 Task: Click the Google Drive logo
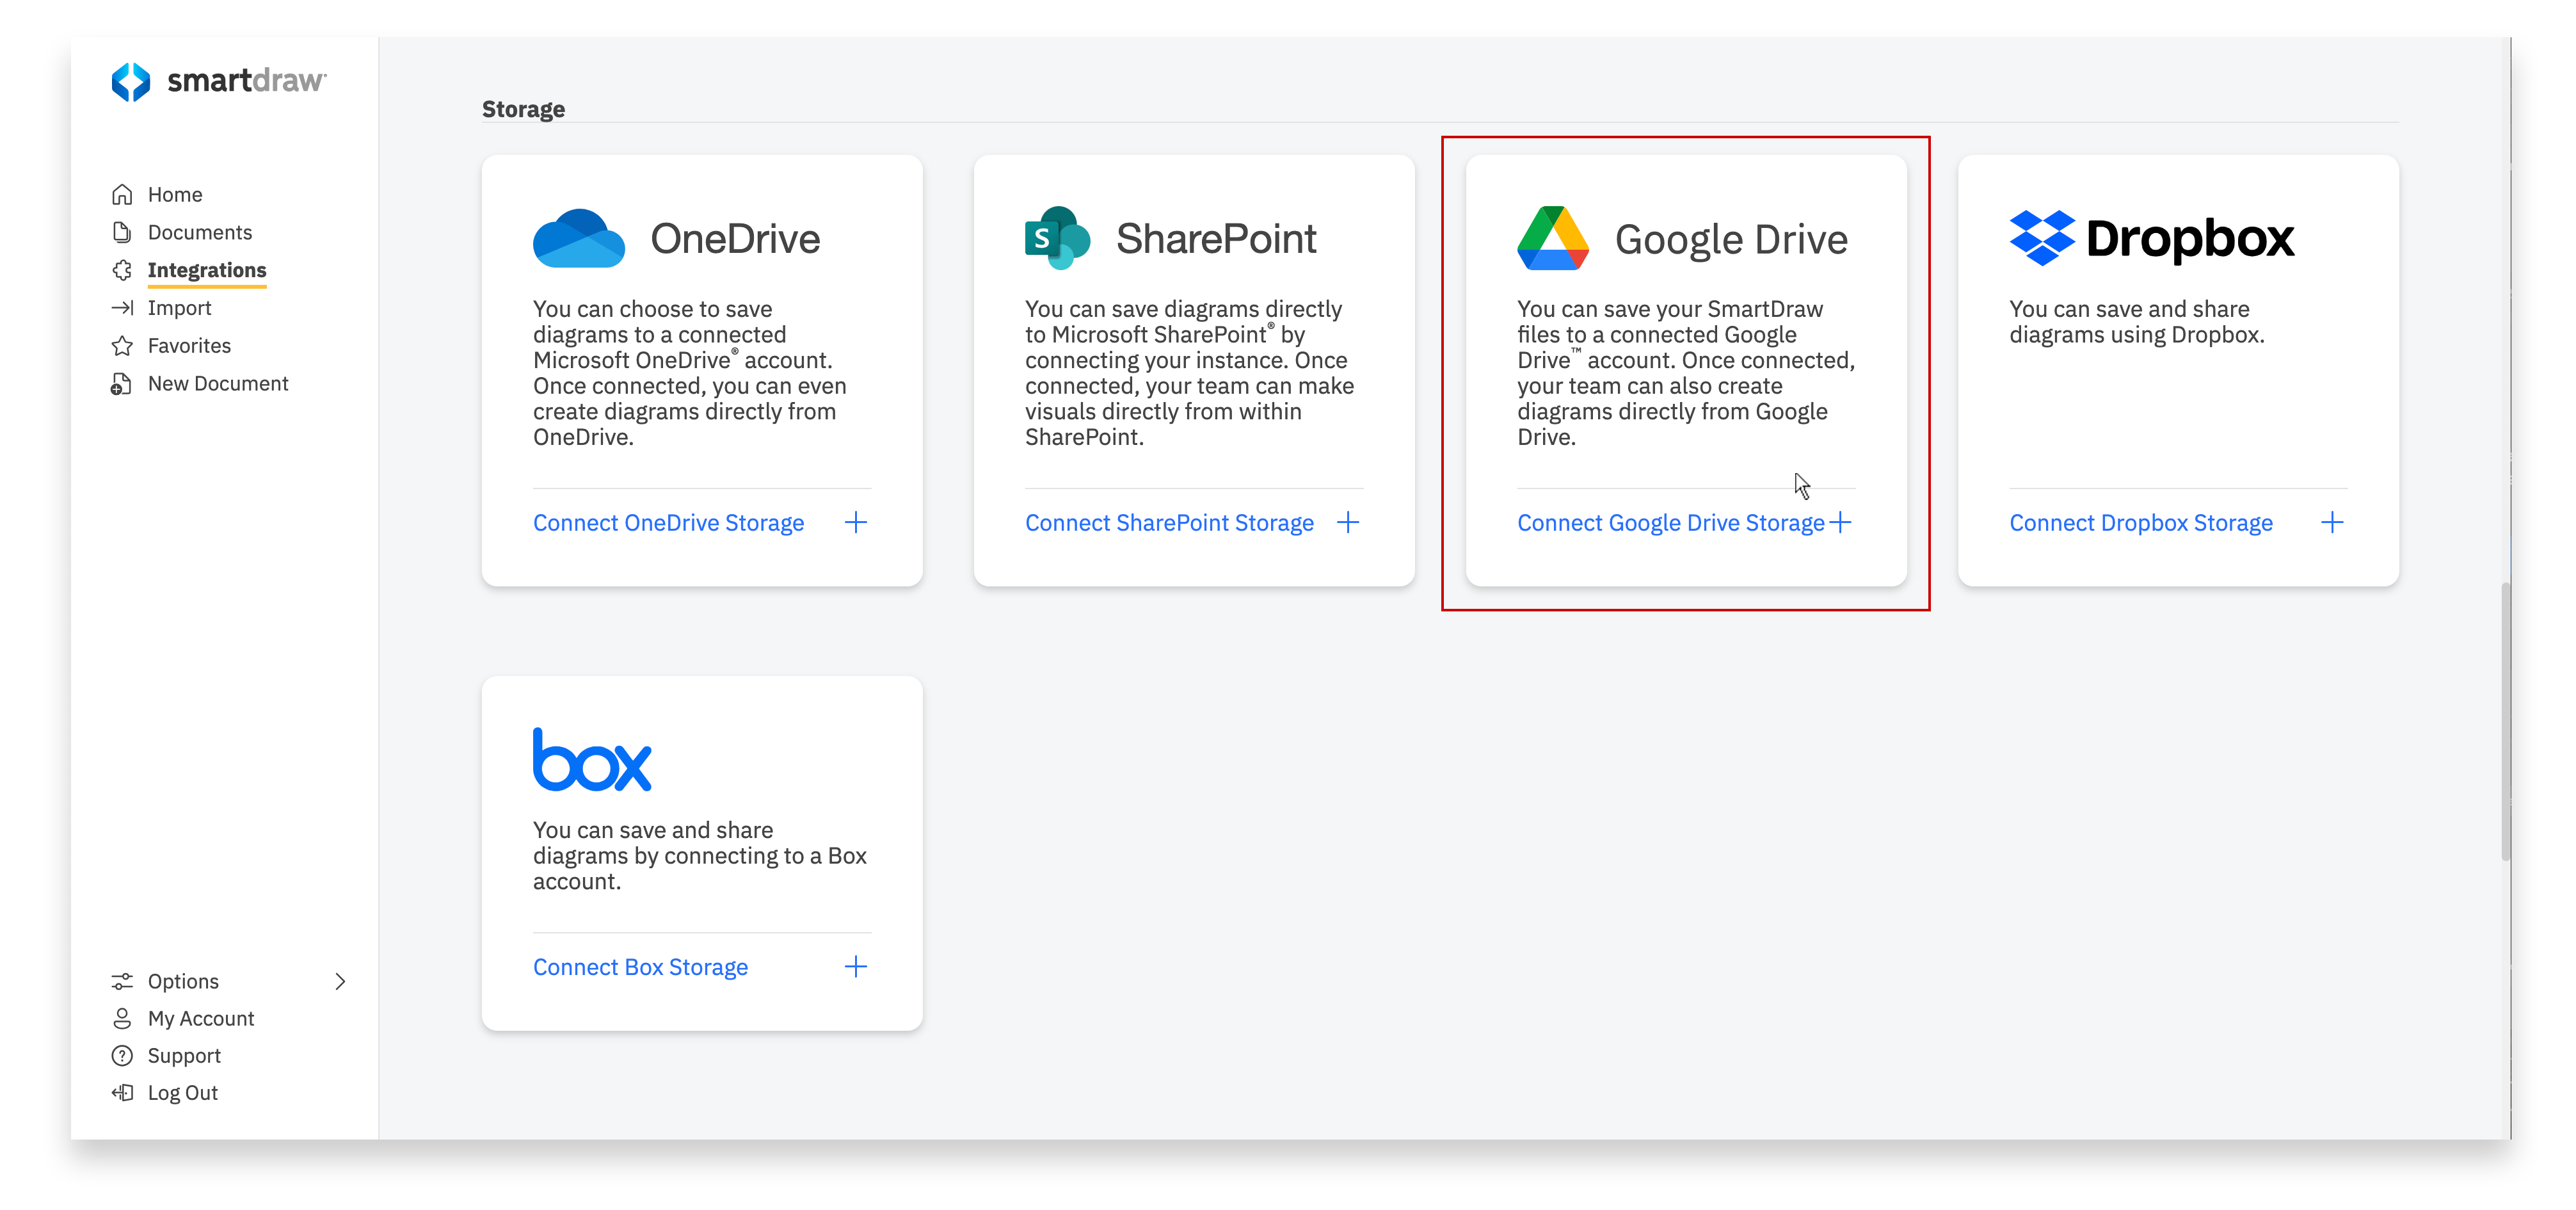(1553, 238)
